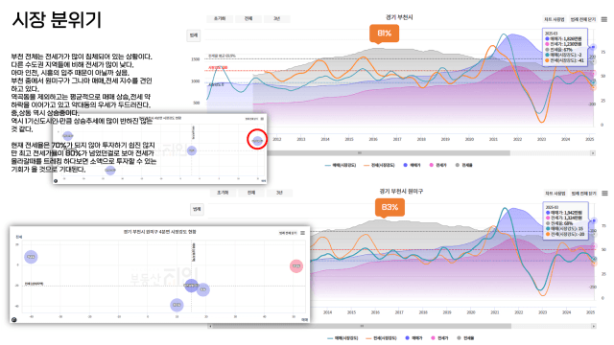Click the pink bubble in 원미구 scatter chart
The height and width of the screenshot is (345, 614).
point(296,266)
